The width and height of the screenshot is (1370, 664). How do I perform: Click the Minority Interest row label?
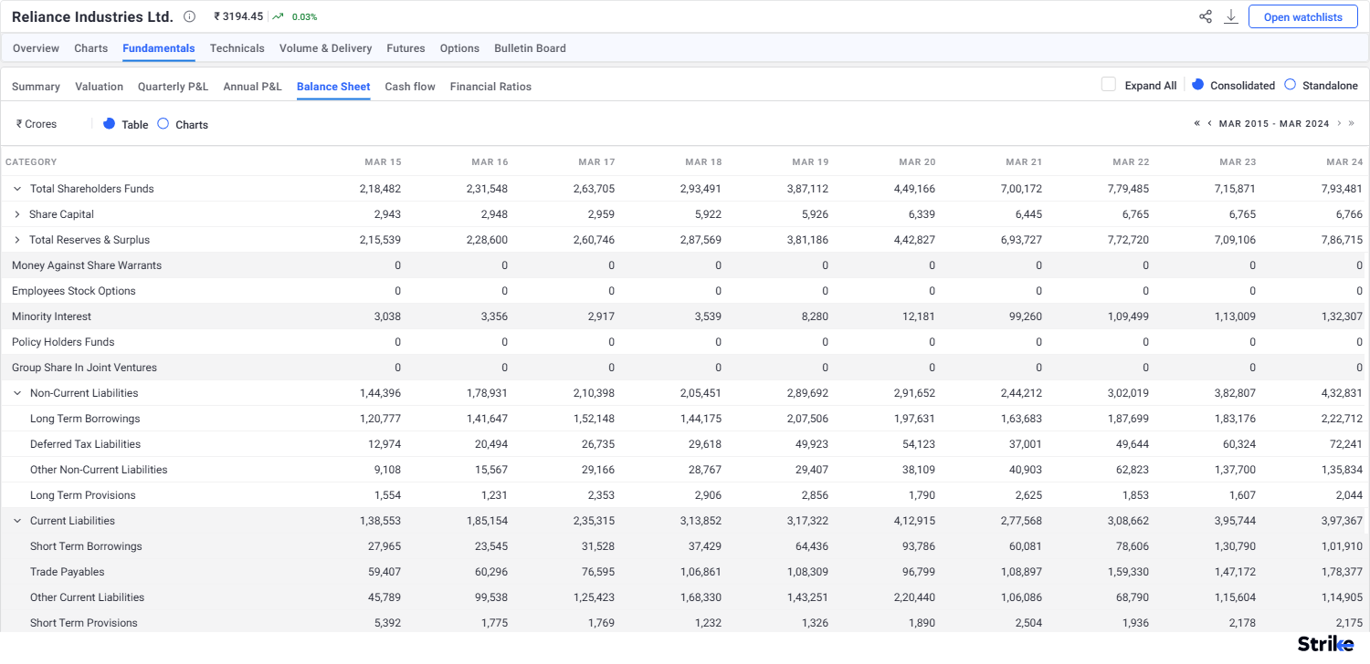(x=52, y=316)
